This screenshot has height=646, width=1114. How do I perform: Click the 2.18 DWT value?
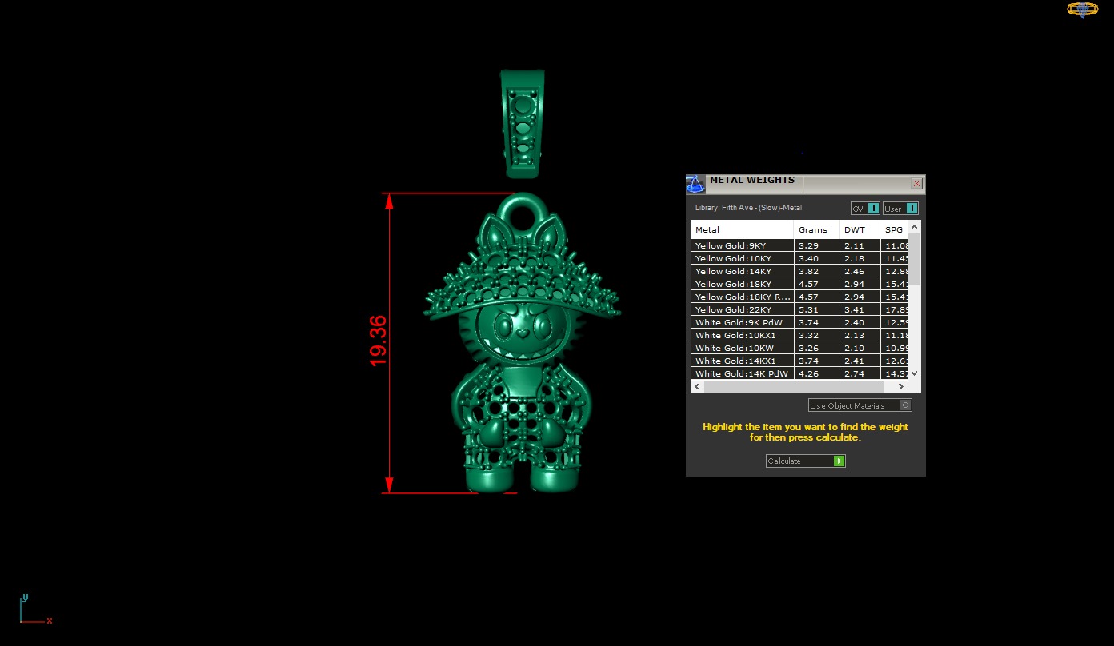click(x=854, y=259)
